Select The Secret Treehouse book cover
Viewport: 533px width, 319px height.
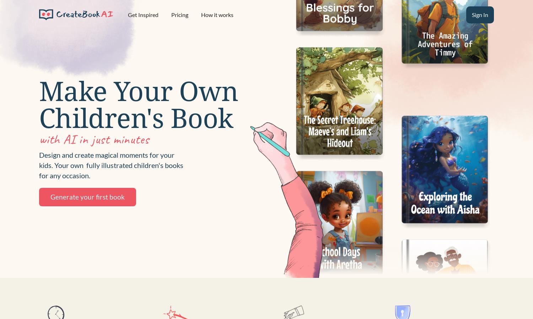coord(339,101)
